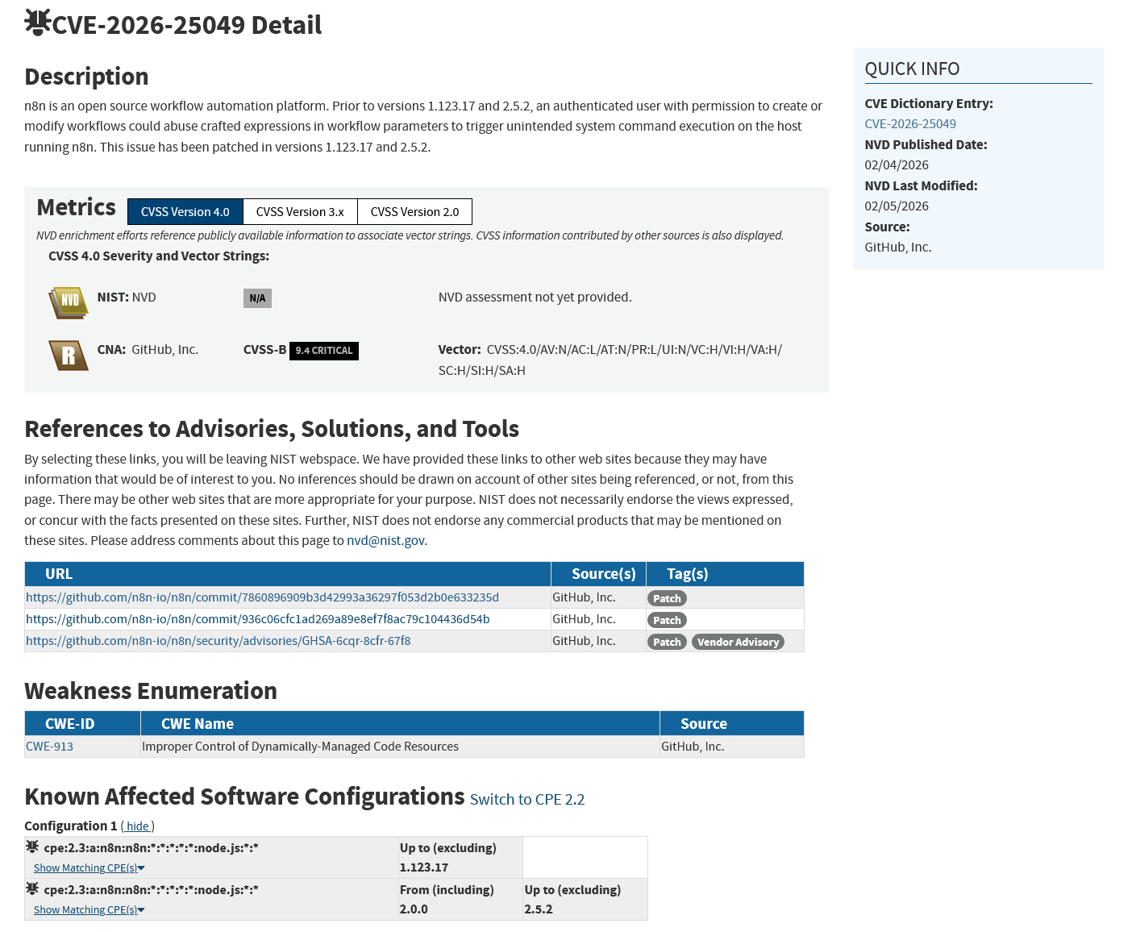Click the QUICK INFO heading

[x=912, y=69]
